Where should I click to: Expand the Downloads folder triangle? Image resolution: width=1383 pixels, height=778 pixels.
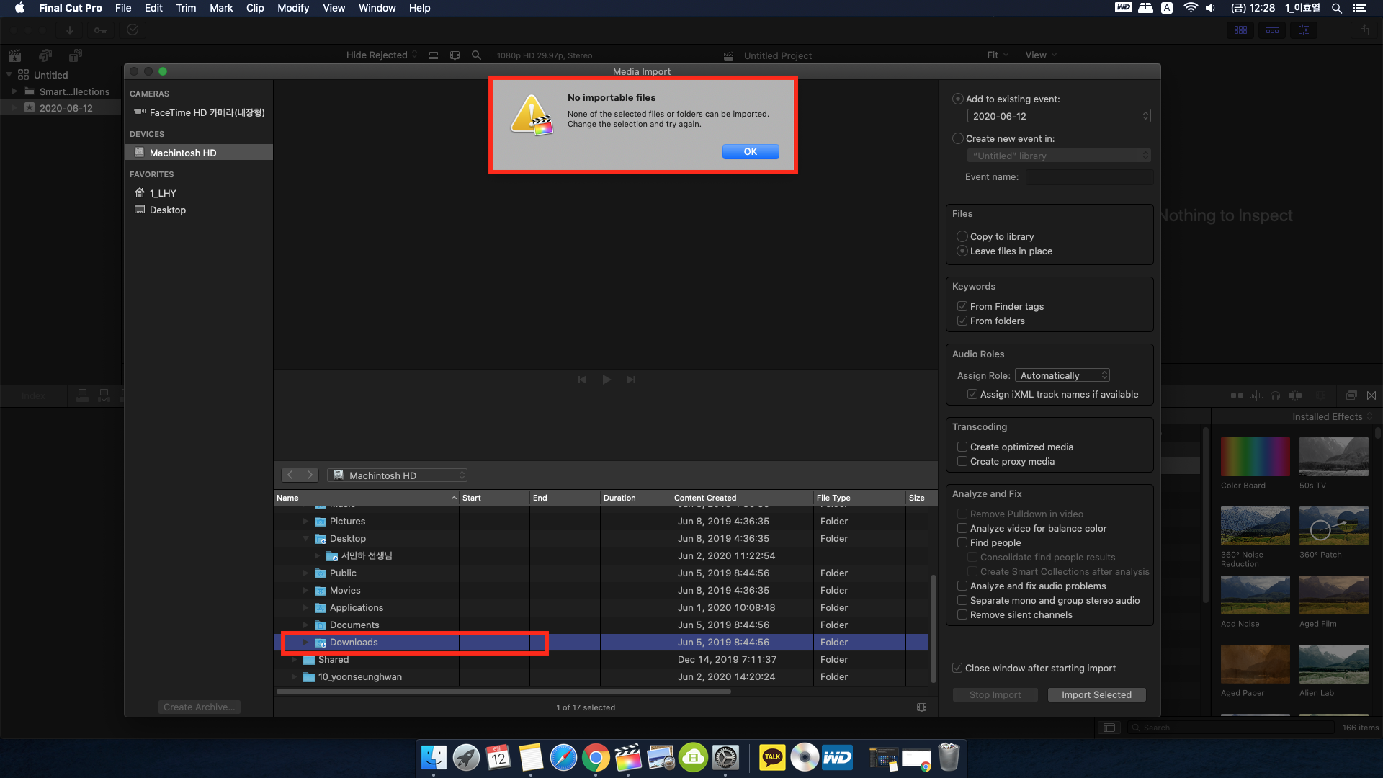pyautogui.click(x=305, y=642)
